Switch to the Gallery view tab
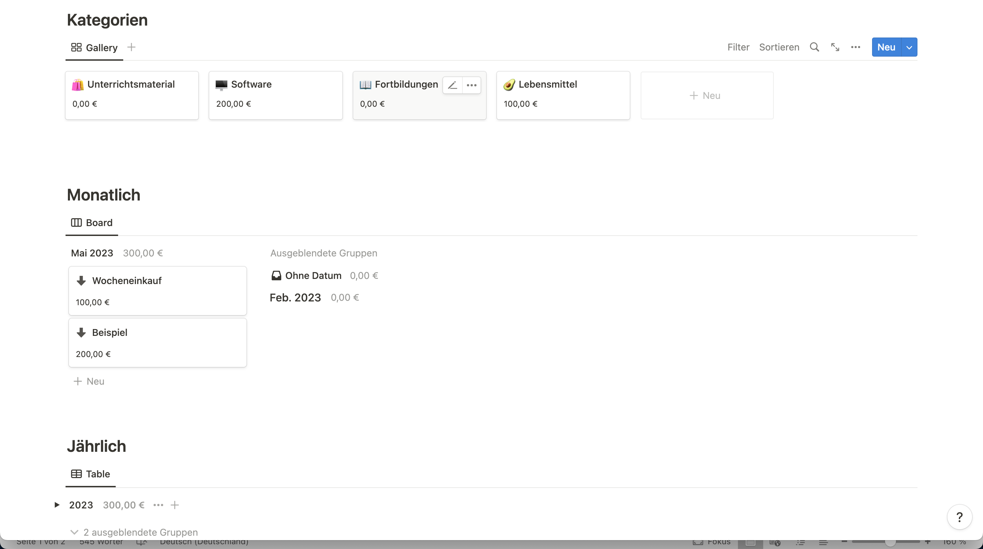983x549 pixels. [94, 48]
